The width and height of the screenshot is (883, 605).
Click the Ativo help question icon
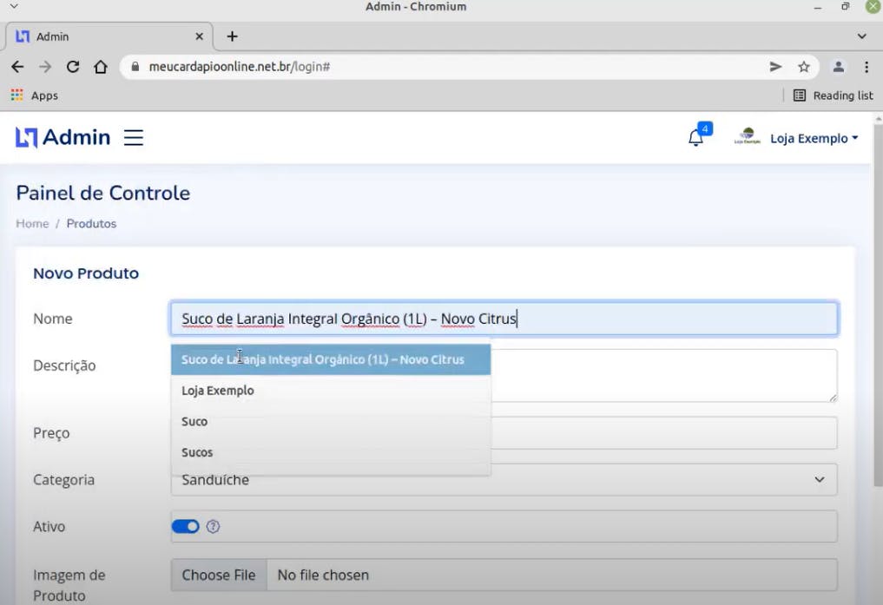pos(213,527)
